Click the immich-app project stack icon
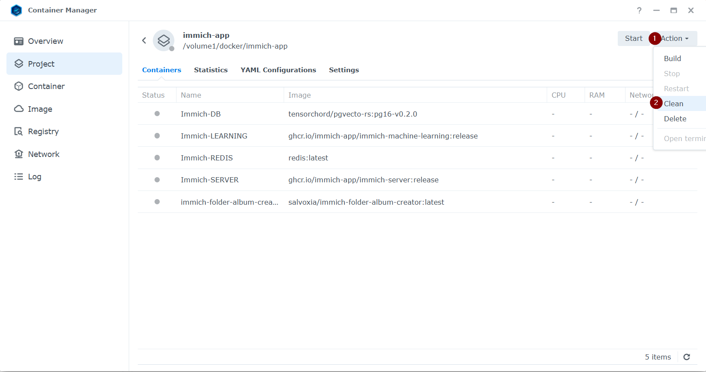The width and height of the screenshot is (706, 372). 164,40
